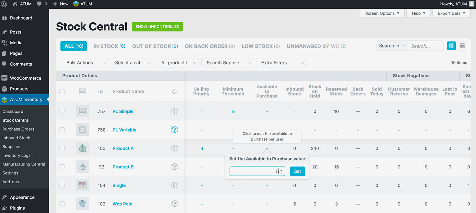Switch to the Out of Stock tab
This screenshot has width=476, height=213.
pos(155,46)
